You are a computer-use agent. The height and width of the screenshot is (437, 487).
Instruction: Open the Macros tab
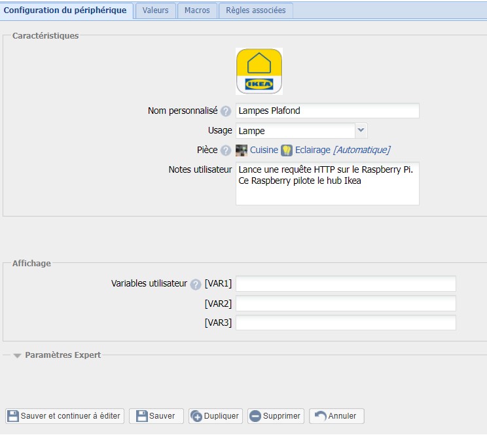[197, 10]
